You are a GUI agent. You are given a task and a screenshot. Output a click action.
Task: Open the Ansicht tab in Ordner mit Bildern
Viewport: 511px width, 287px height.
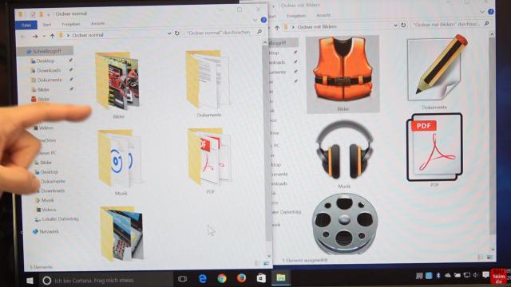pos(323,15)
